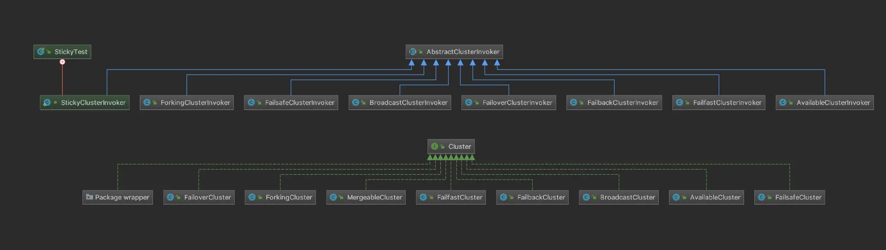Select the FailfastCluster node label
The height and width of the screenshot is (250, 886).
(x=460, y=197)
